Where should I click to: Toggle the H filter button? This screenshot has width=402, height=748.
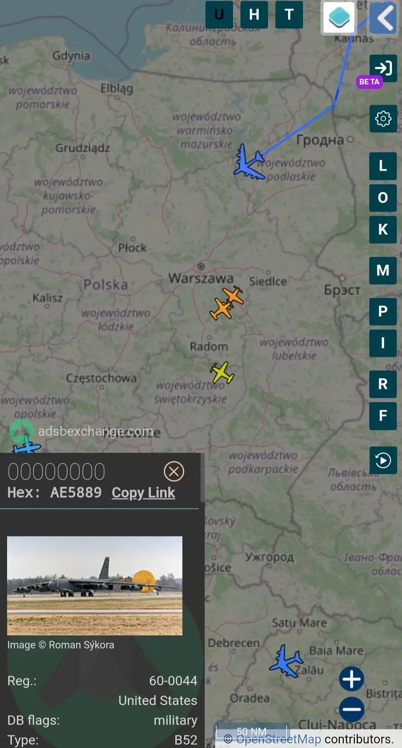pos(254,15)
